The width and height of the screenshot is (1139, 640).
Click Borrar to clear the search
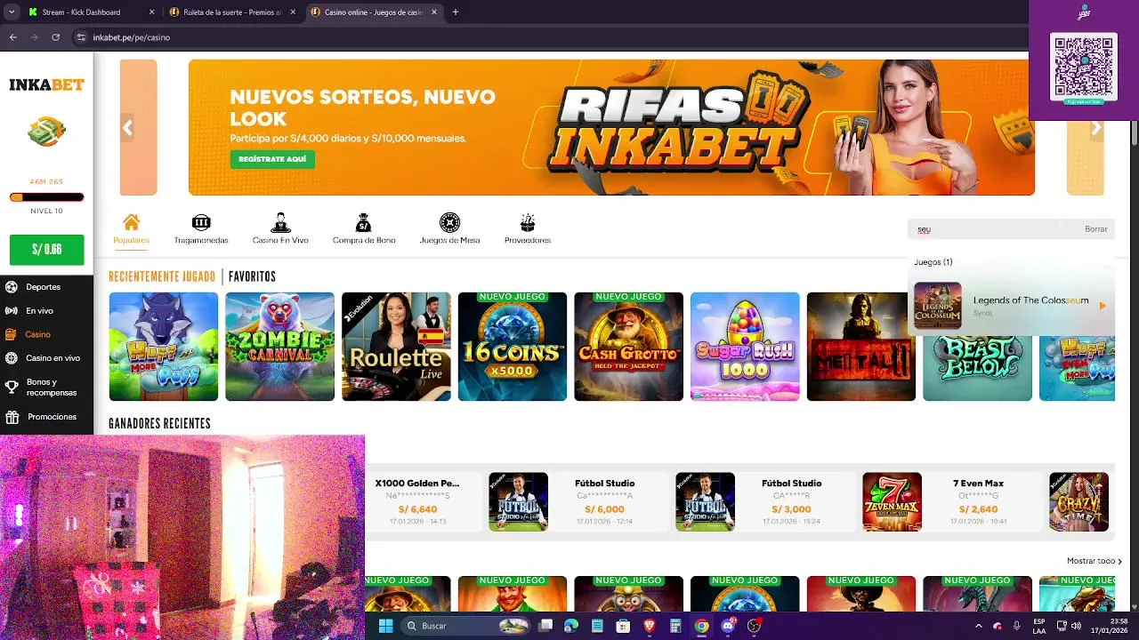[x=1096, y=229]
